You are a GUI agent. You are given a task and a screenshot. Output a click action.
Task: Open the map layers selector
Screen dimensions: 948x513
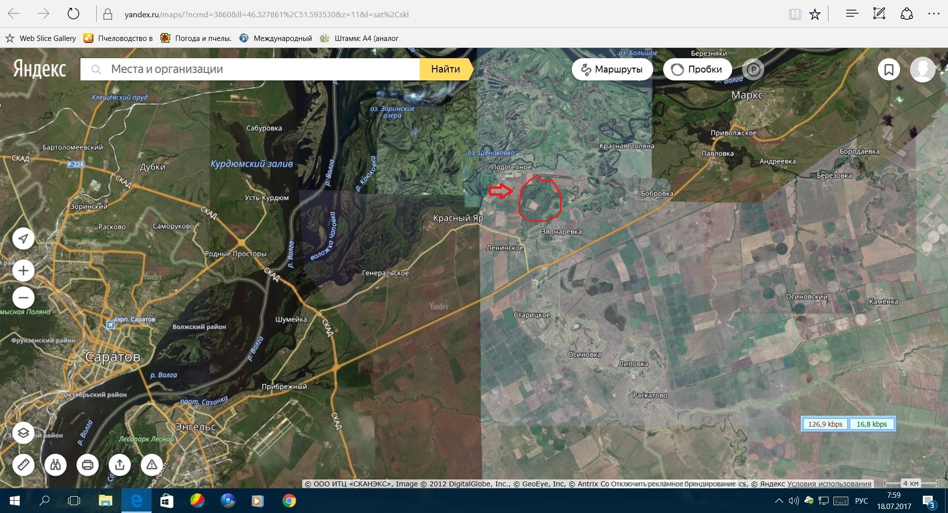pos(23,433)
